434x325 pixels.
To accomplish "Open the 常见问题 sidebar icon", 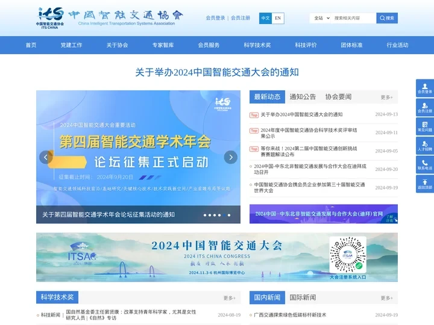I will click(425, 126).
